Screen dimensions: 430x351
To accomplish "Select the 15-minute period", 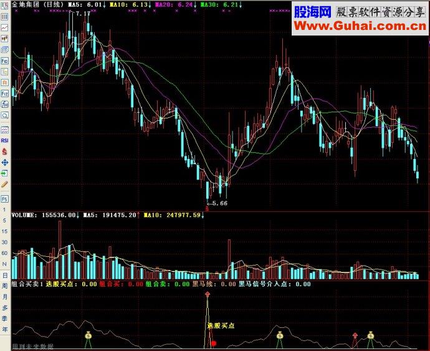I will [4, 231].
